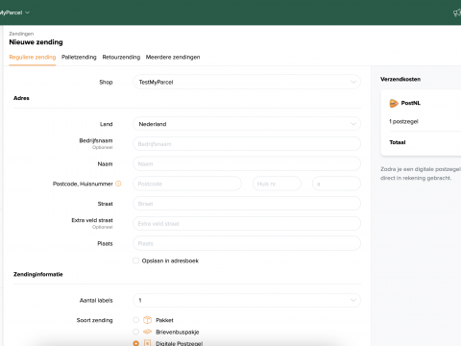Click the Nieuwe zending page title
This screenshot has width=461, height=346.
(36, 42)
